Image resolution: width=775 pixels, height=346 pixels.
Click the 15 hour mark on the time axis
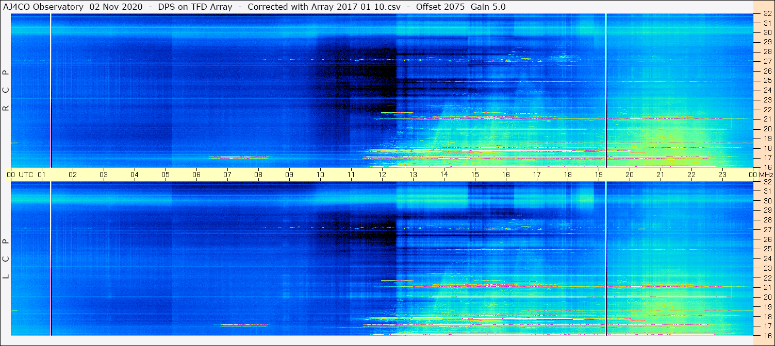pyautogui.click(x=475, y=175)
